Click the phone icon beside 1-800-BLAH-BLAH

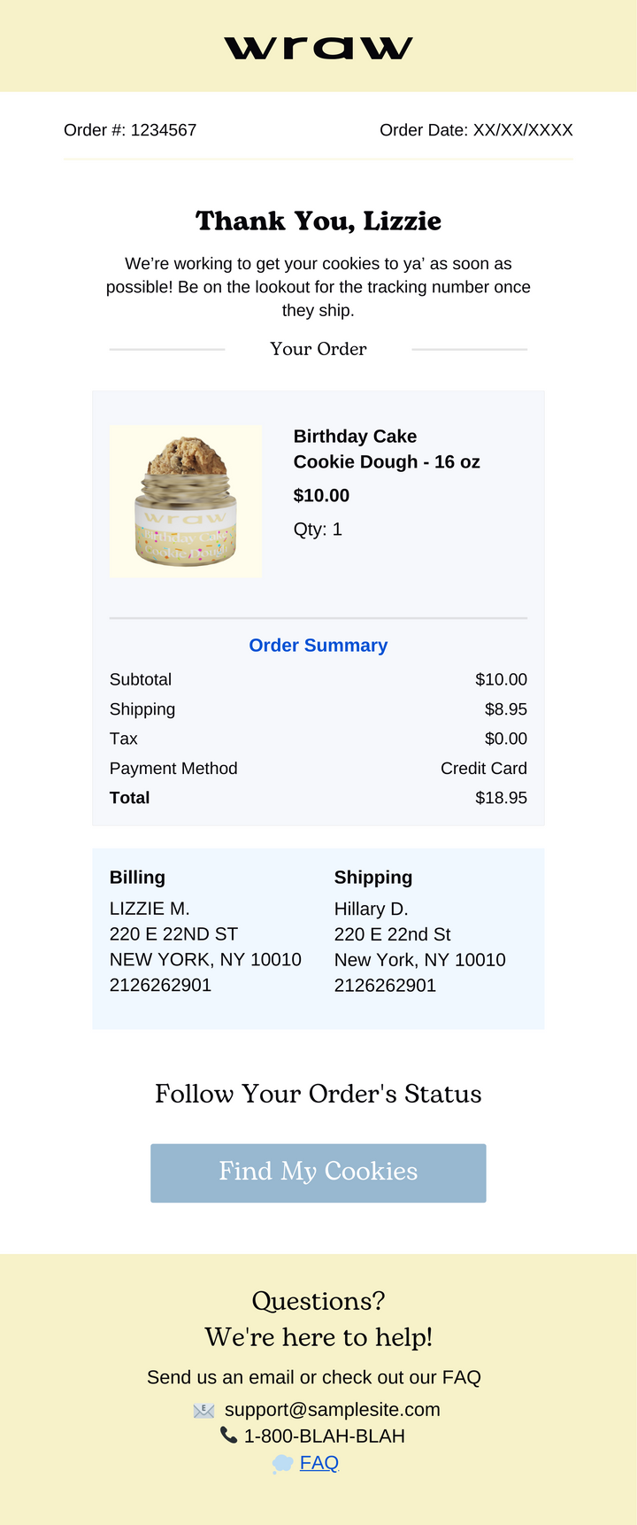click(x=228, y=1436)
